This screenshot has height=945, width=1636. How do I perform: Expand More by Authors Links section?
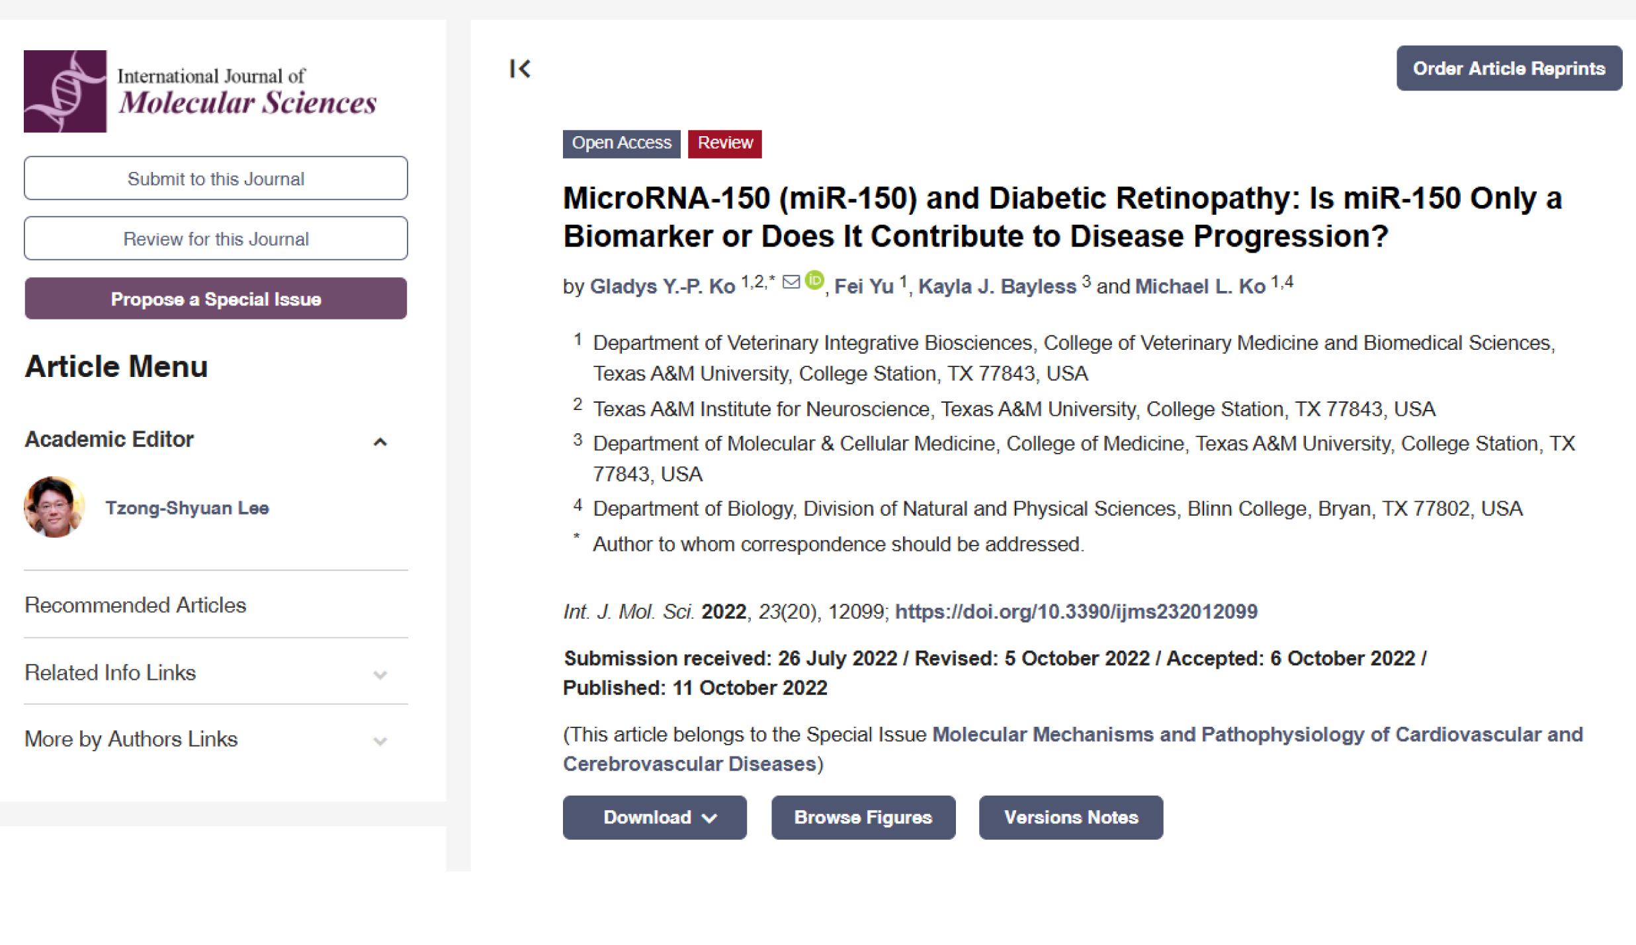pos(380,741)
